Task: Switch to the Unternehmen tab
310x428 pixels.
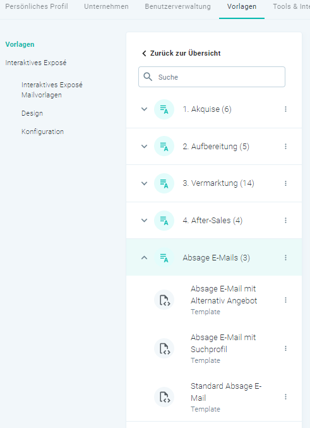Action: click(106, 6)
